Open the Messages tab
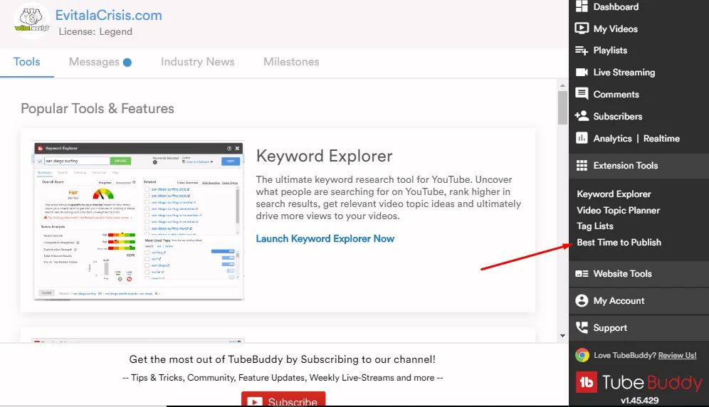Image resolution: width=709 pixels, height=407 pixels. point(100,62)
